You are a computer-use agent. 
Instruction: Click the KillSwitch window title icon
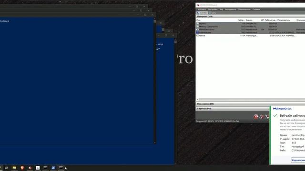pyautogui.click(x=198, y=5)
